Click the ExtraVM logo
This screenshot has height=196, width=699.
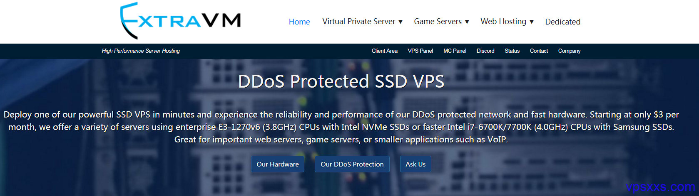click(180, 20)
